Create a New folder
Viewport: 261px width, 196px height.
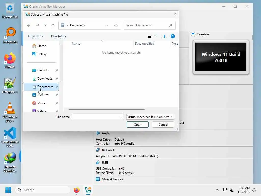tap(59, 36)
